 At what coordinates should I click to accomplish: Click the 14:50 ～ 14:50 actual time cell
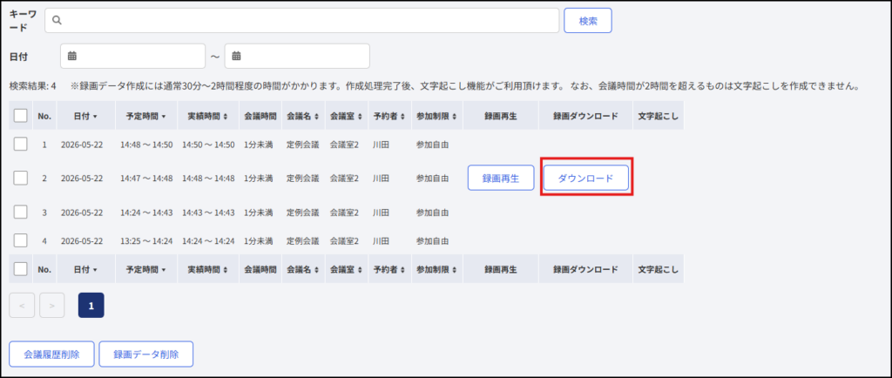208,145
